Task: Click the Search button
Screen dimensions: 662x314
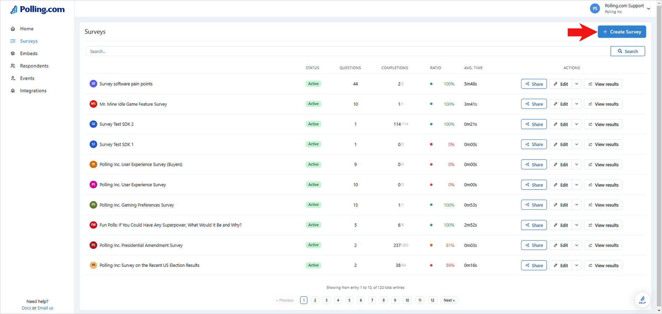Action: [628, 51]
